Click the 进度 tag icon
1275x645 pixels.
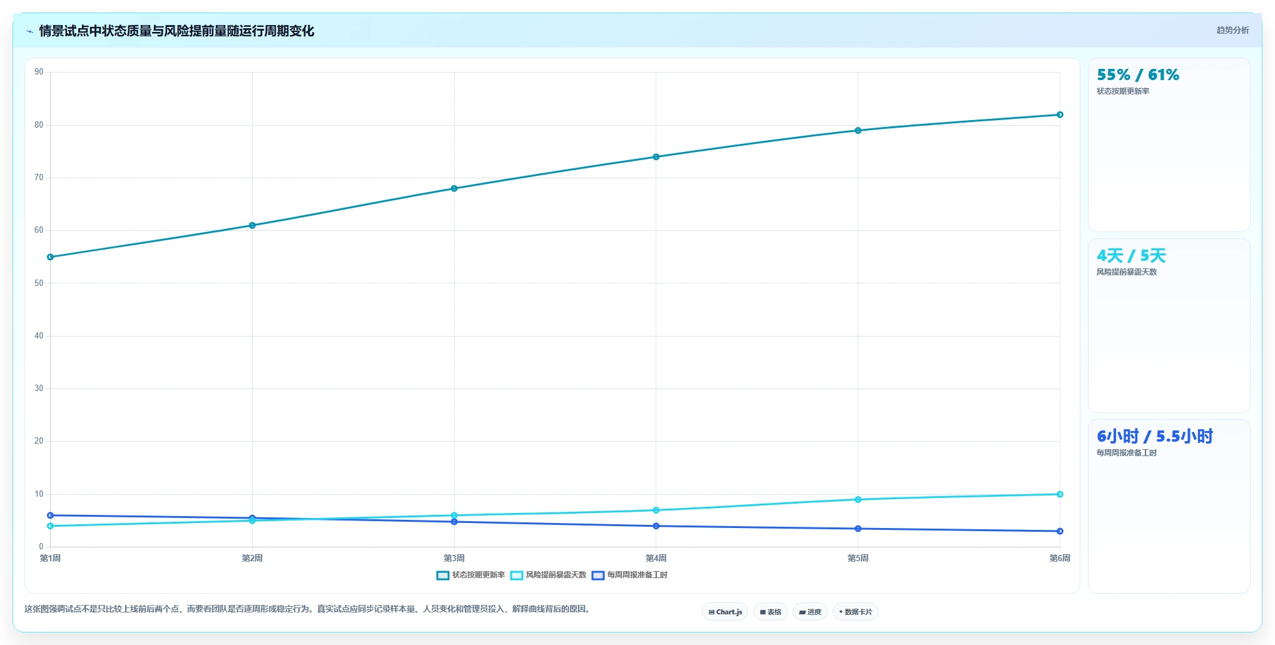[x=802, y=612]
